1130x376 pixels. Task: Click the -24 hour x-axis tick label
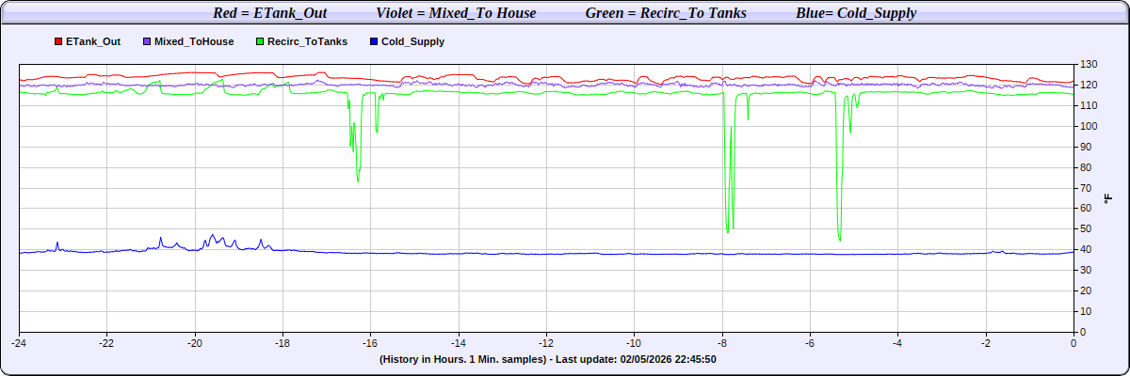coord(19,343)
